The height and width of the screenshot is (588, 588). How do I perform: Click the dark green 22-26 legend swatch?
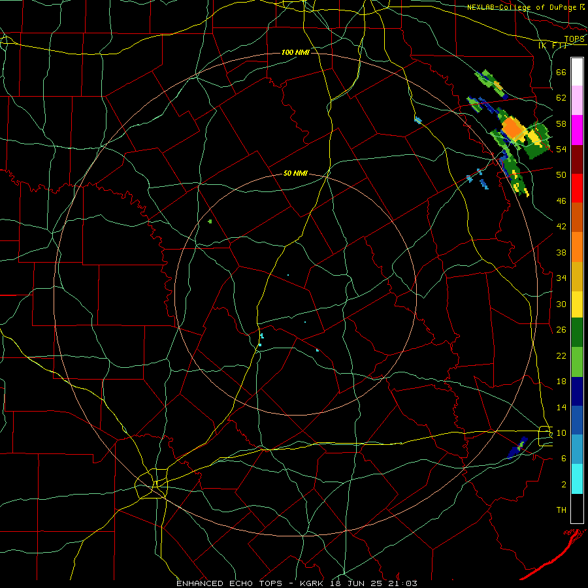[577, 333]
